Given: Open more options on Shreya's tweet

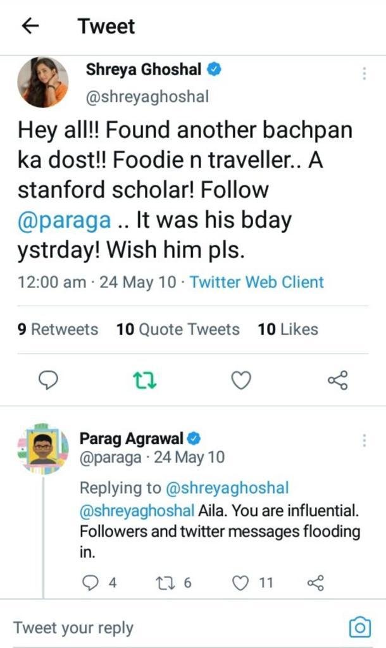Looking at the screenshot, I should click(364, 73).
